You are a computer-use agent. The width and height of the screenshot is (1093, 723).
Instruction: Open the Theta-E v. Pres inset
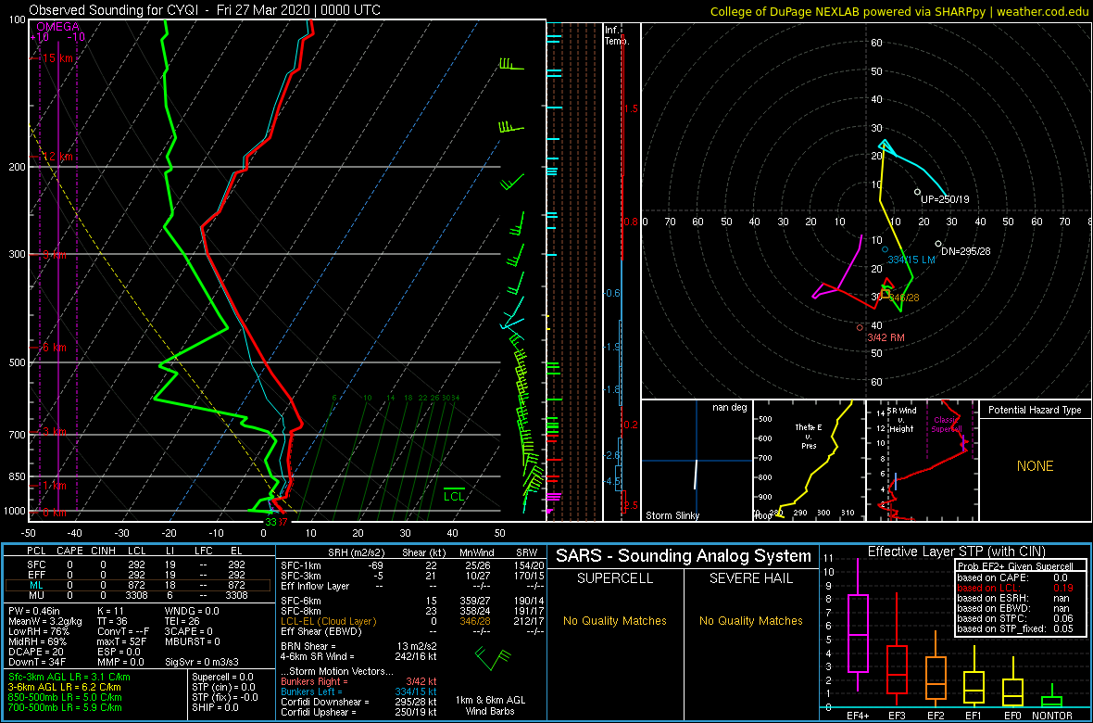pos(808,461)
